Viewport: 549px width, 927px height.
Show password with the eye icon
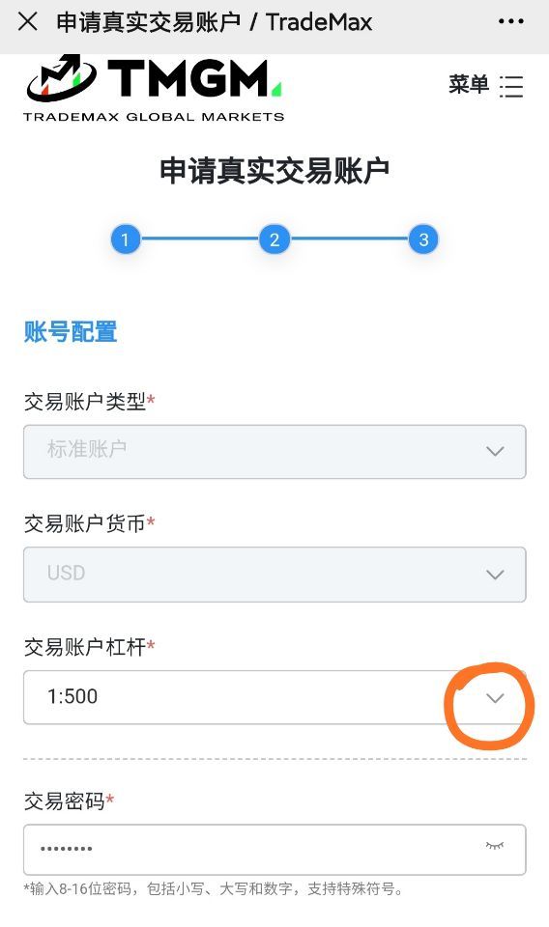[x=495, y=846]
